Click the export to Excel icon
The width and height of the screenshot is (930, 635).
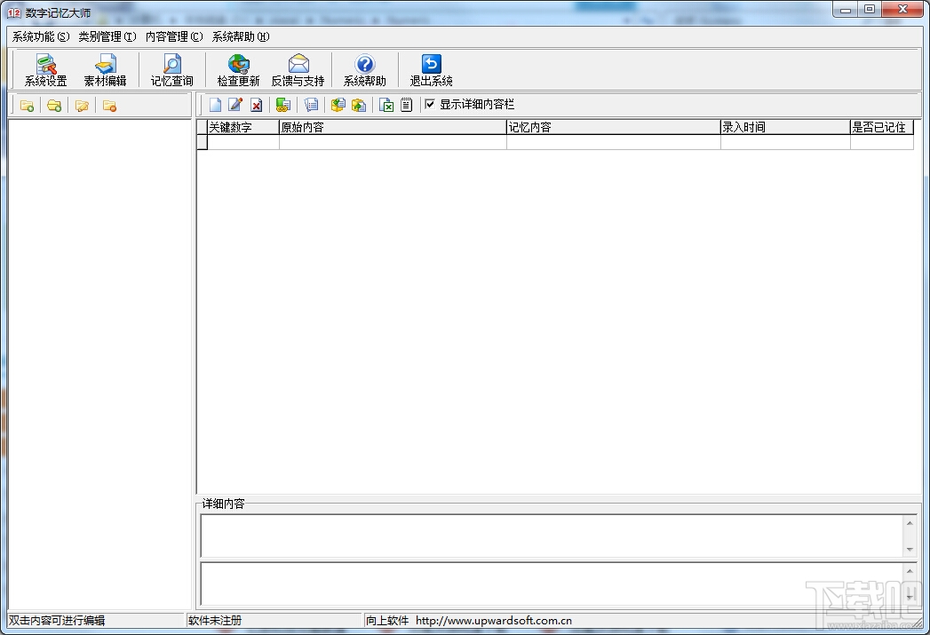point(386,105)
